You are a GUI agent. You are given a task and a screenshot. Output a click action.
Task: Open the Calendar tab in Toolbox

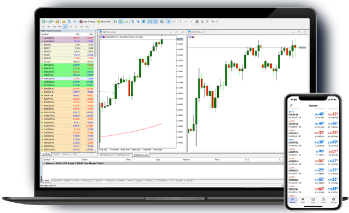(x=98, y=181)
